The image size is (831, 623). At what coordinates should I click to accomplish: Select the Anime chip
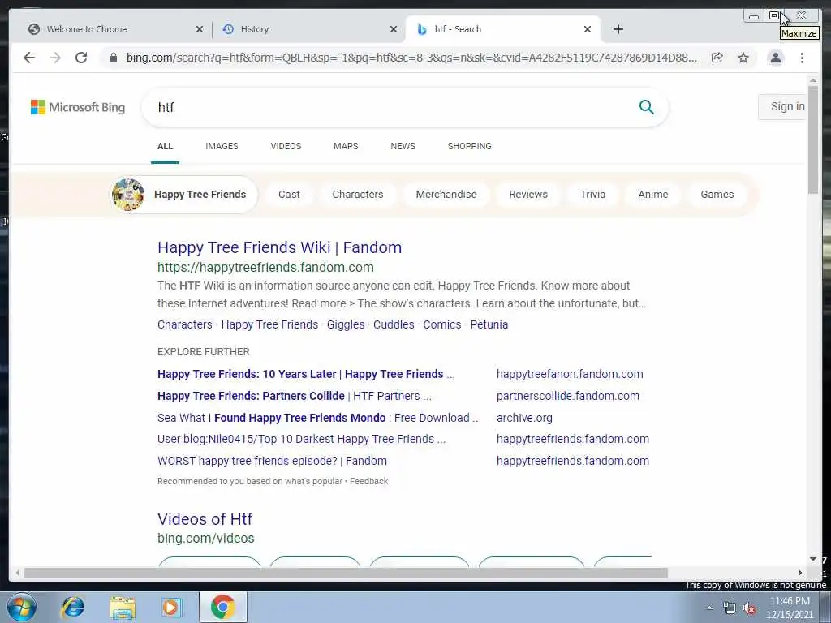point(653,195)
